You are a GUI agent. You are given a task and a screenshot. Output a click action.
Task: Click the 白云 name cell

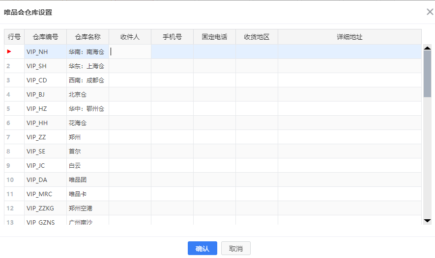87,165
